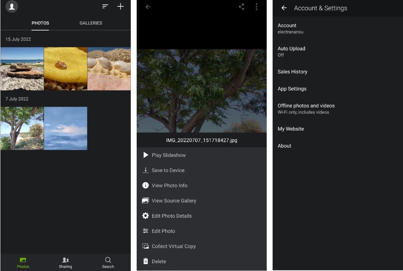This screenshot has height=271, width=403.
Task: Click Play Slideshow option
Action: [168, 155]
